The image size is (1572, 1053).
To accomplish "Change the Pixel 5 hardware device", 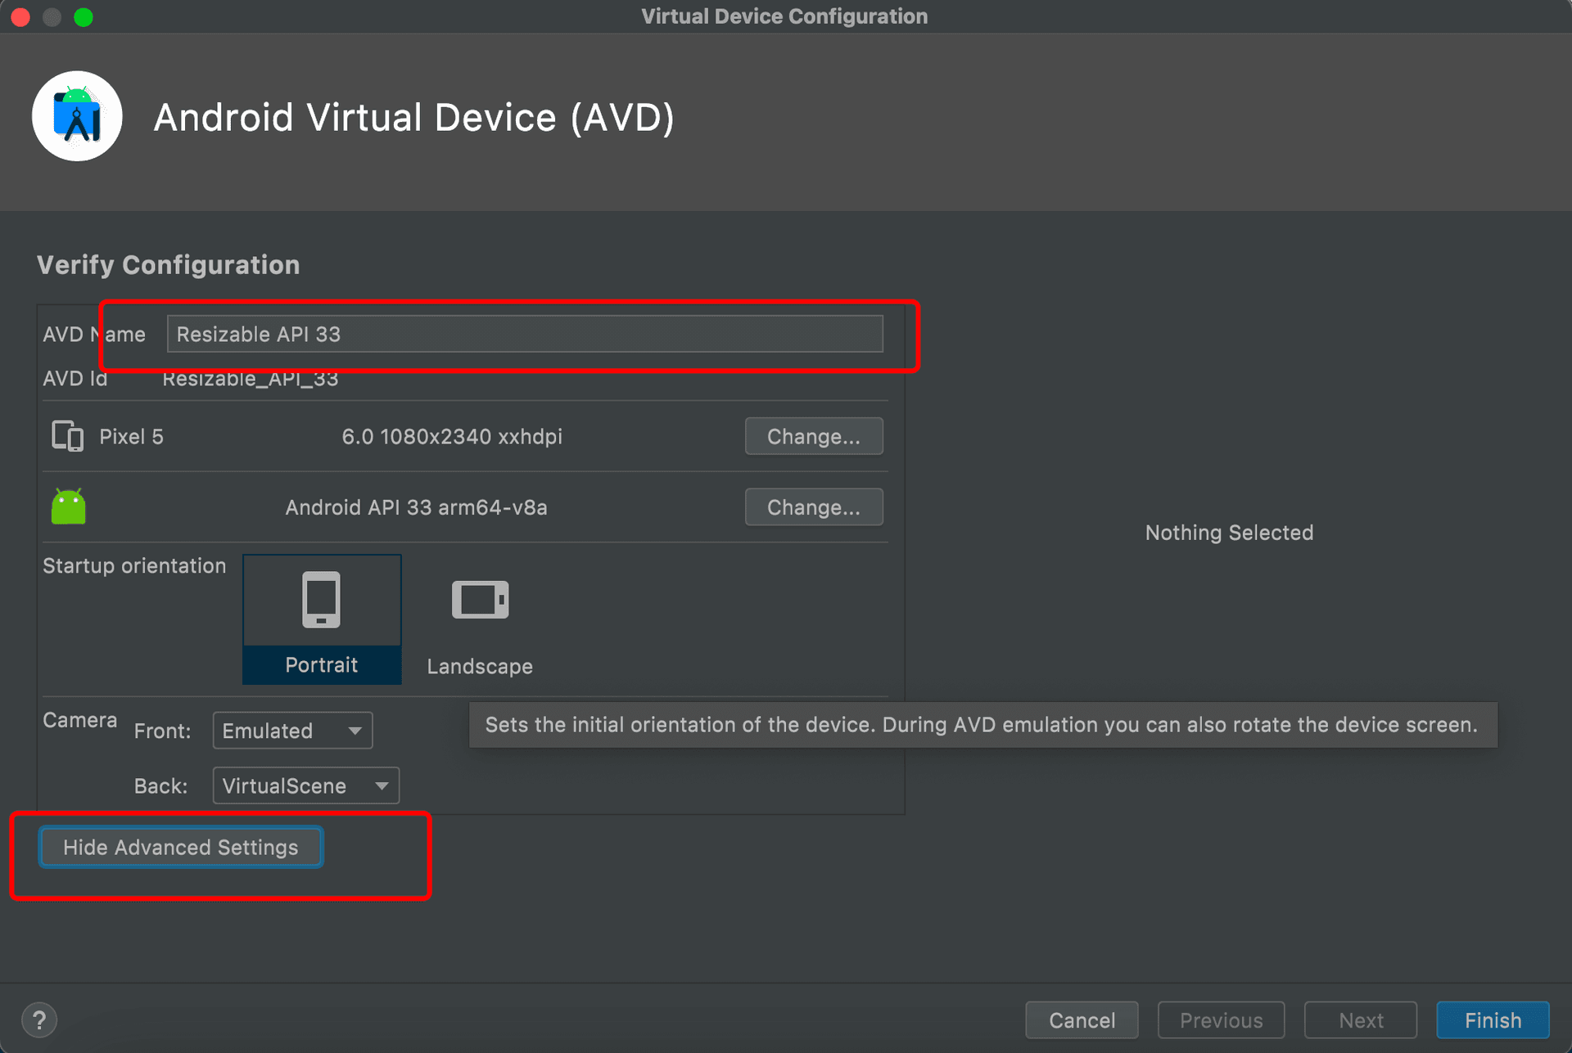I will click(x=814, y=436).
